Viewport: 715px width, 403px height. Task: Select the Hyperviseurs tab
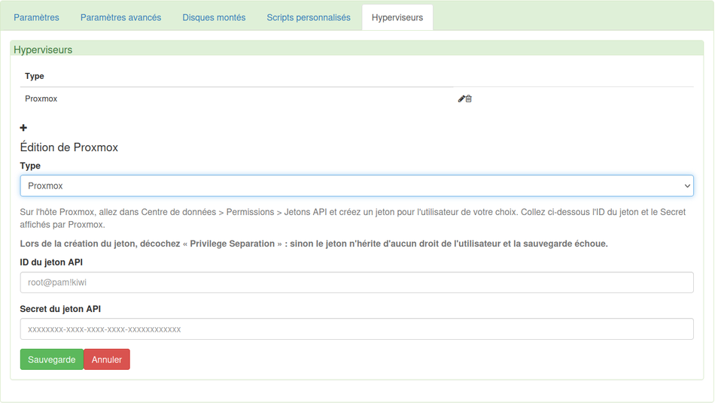(x=397, y=18)
